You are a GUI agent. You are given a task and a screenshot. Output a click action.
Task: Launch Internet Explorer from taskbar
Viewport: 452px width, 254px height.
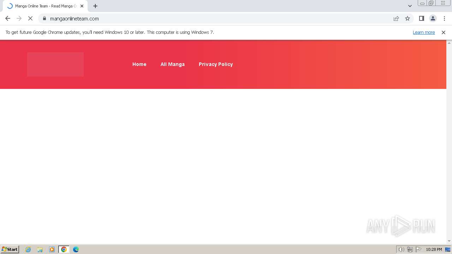click(28, 249)
